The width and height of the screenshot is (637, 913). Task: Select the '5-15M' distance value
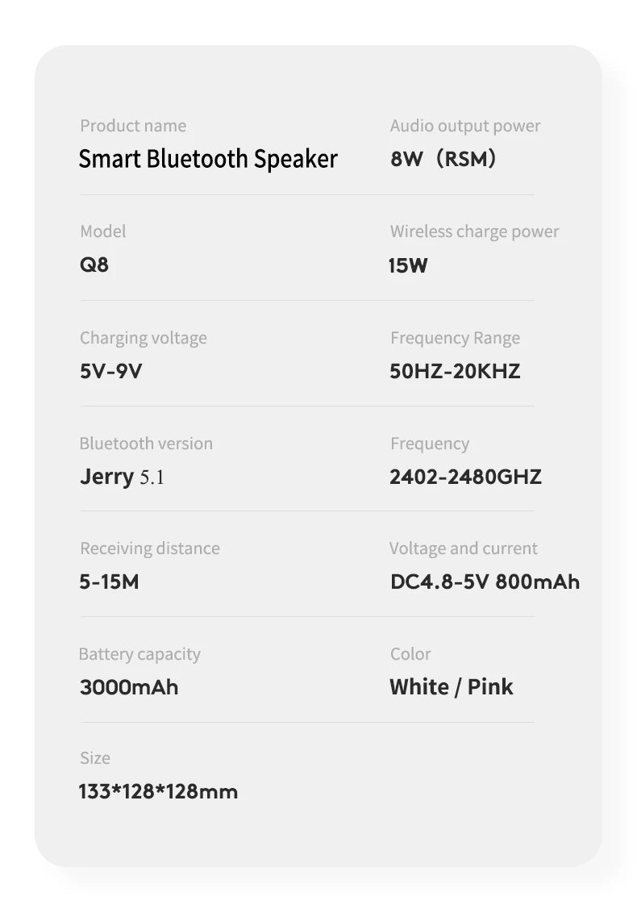[109, 582]
